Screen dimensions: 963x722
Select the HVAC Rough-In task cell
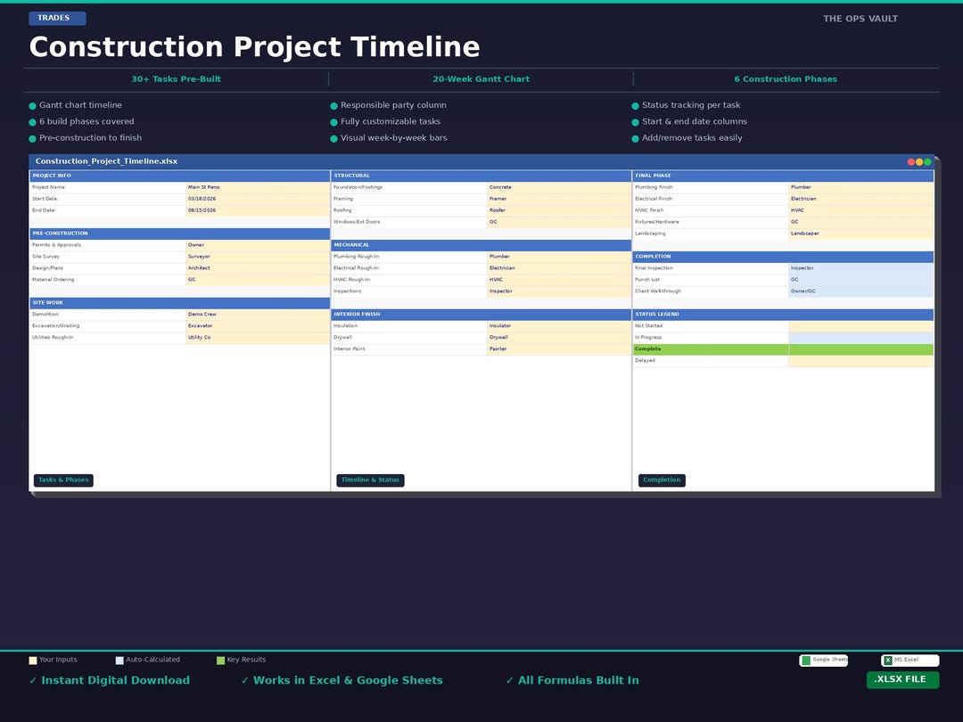coord(409,280)
